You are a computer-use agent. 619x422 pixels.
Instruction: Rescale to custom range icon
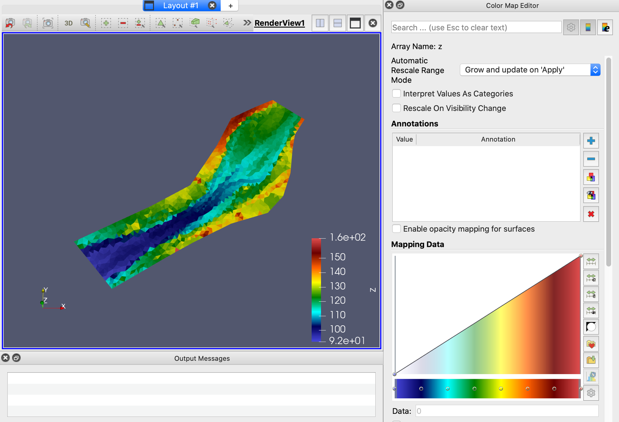click(591, 278)
